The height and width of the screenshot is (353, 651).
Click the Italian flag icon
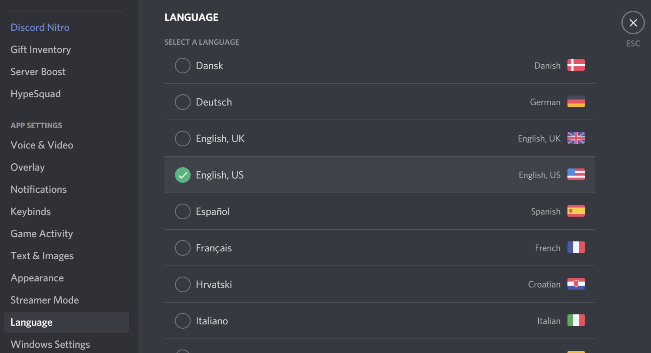576,320
